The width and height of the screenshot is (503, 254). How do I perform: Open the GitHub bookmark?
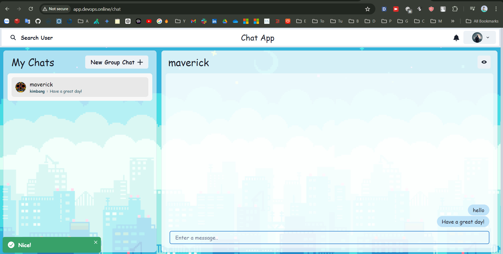tap(38, 21)
